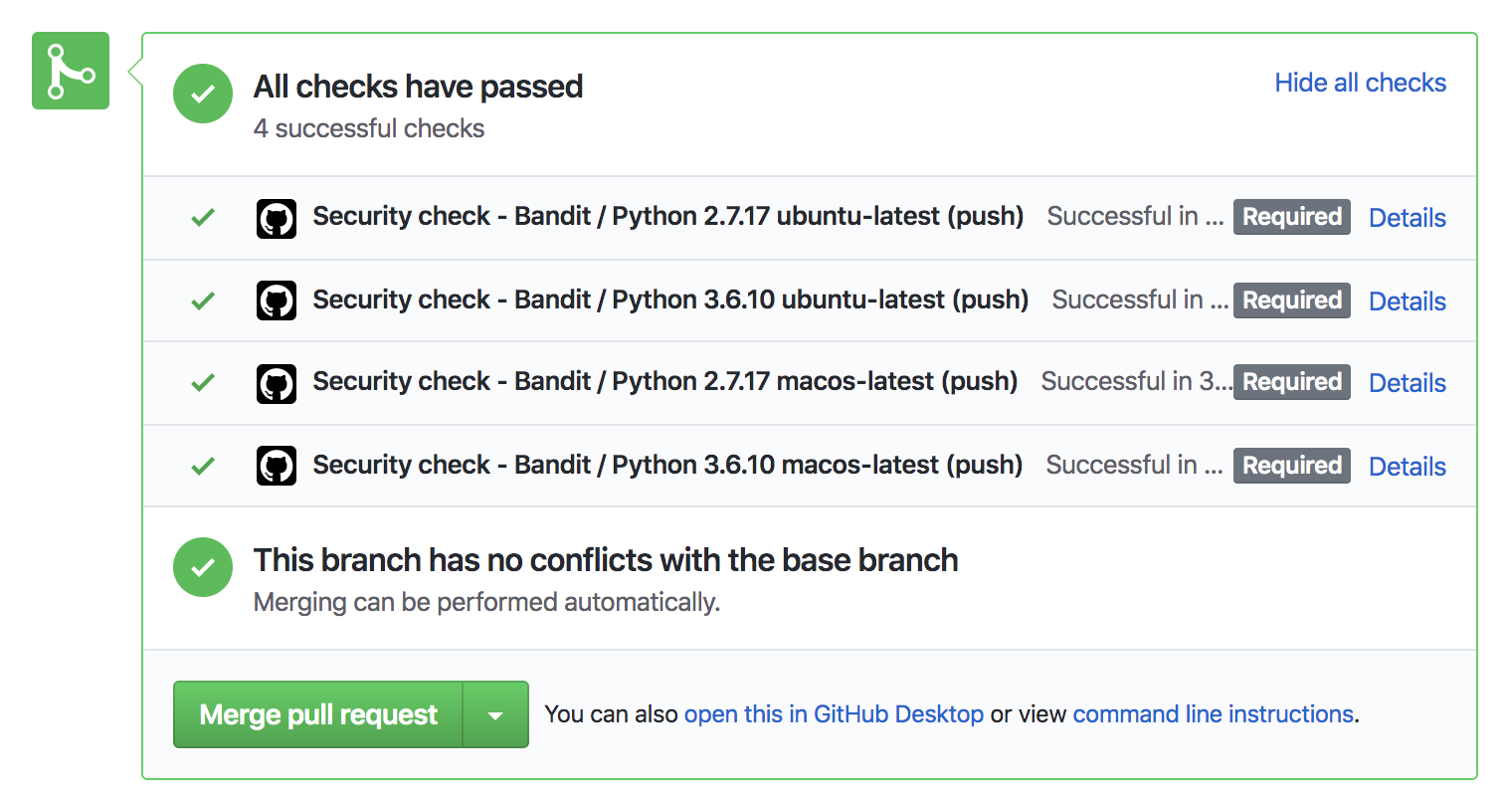Open Details for Python 2.7.17 macos-latest check
Screen dimensions: 1506x800
(x=1408, y=383)
